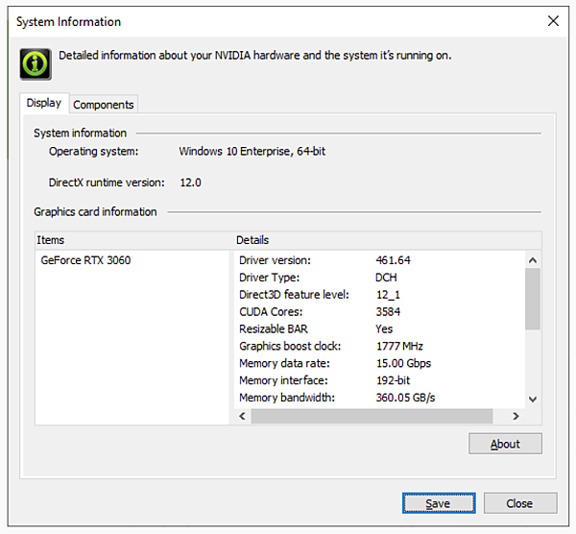The height and width of the screenshot is (534, 576).
Task: Click the Graphics boost clock: label
Action: tap(290, 346)
